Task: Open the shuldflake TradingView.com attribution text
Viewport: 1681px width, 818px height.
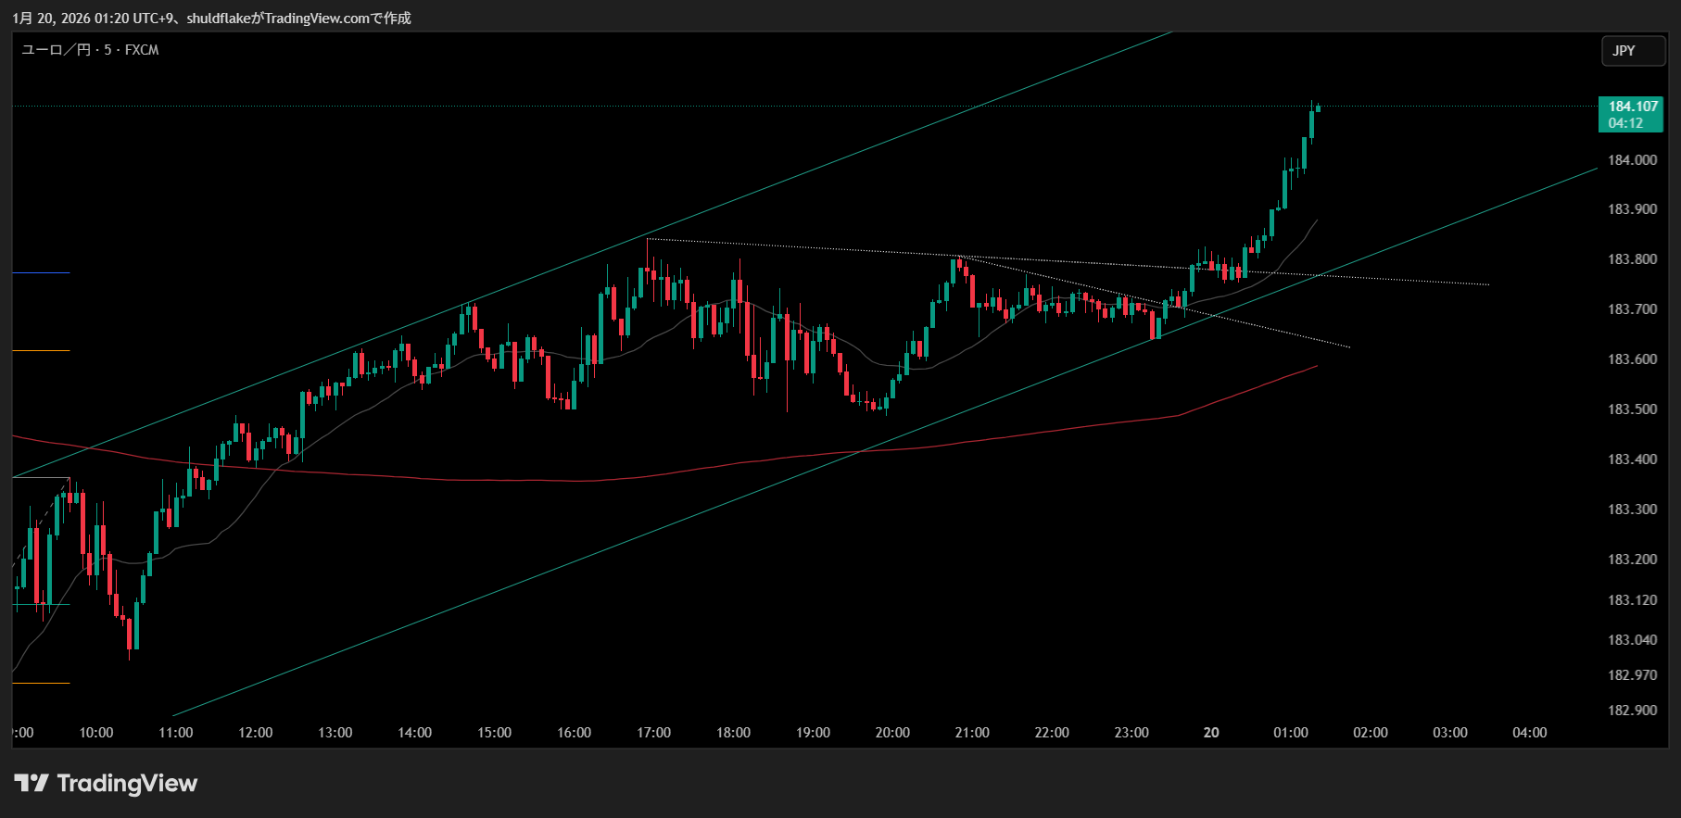Action: tap(211, 18)
